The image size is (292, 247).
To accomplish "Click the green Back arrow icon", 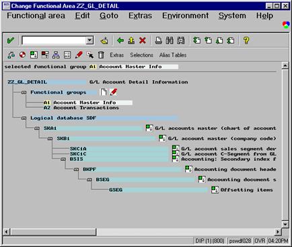I will [120, 40].
